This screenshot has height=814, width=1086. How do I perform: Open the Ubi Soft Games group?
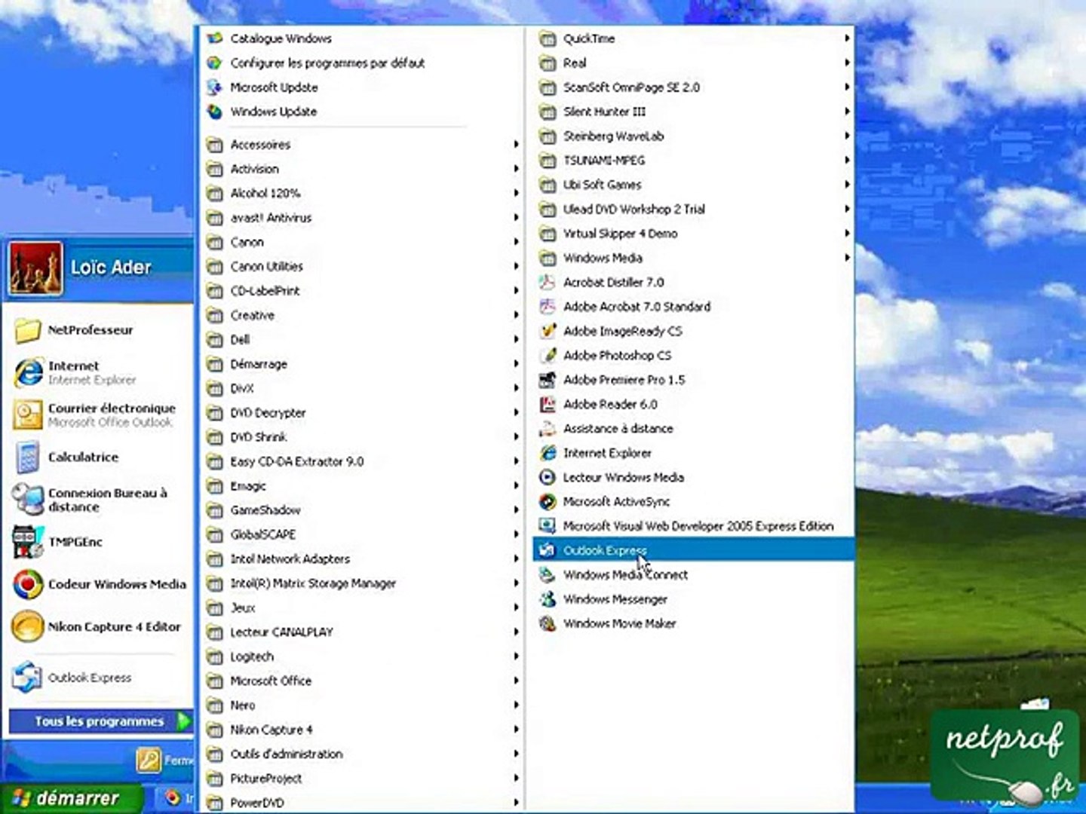[x=694, y=185]
